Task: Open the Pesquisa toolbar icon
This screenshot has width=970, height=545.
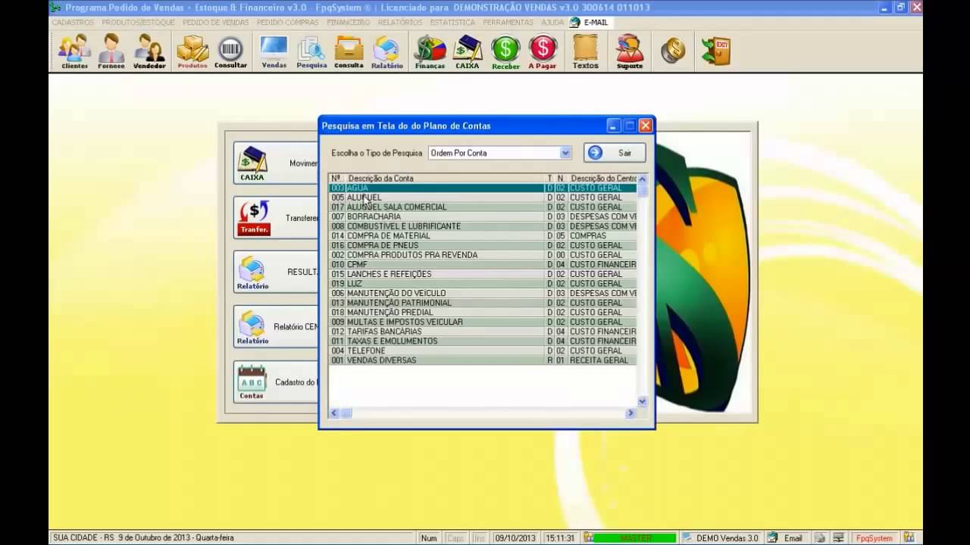Action: 311,51
